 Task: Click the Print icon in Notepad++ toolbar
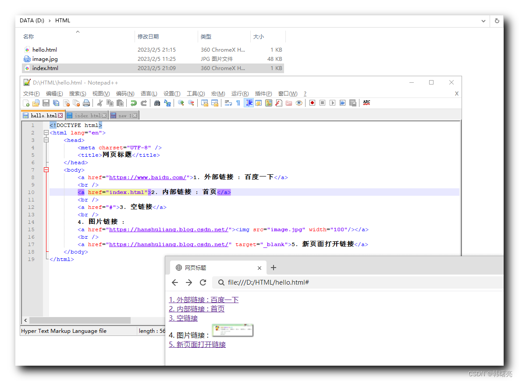coord(86,103)
